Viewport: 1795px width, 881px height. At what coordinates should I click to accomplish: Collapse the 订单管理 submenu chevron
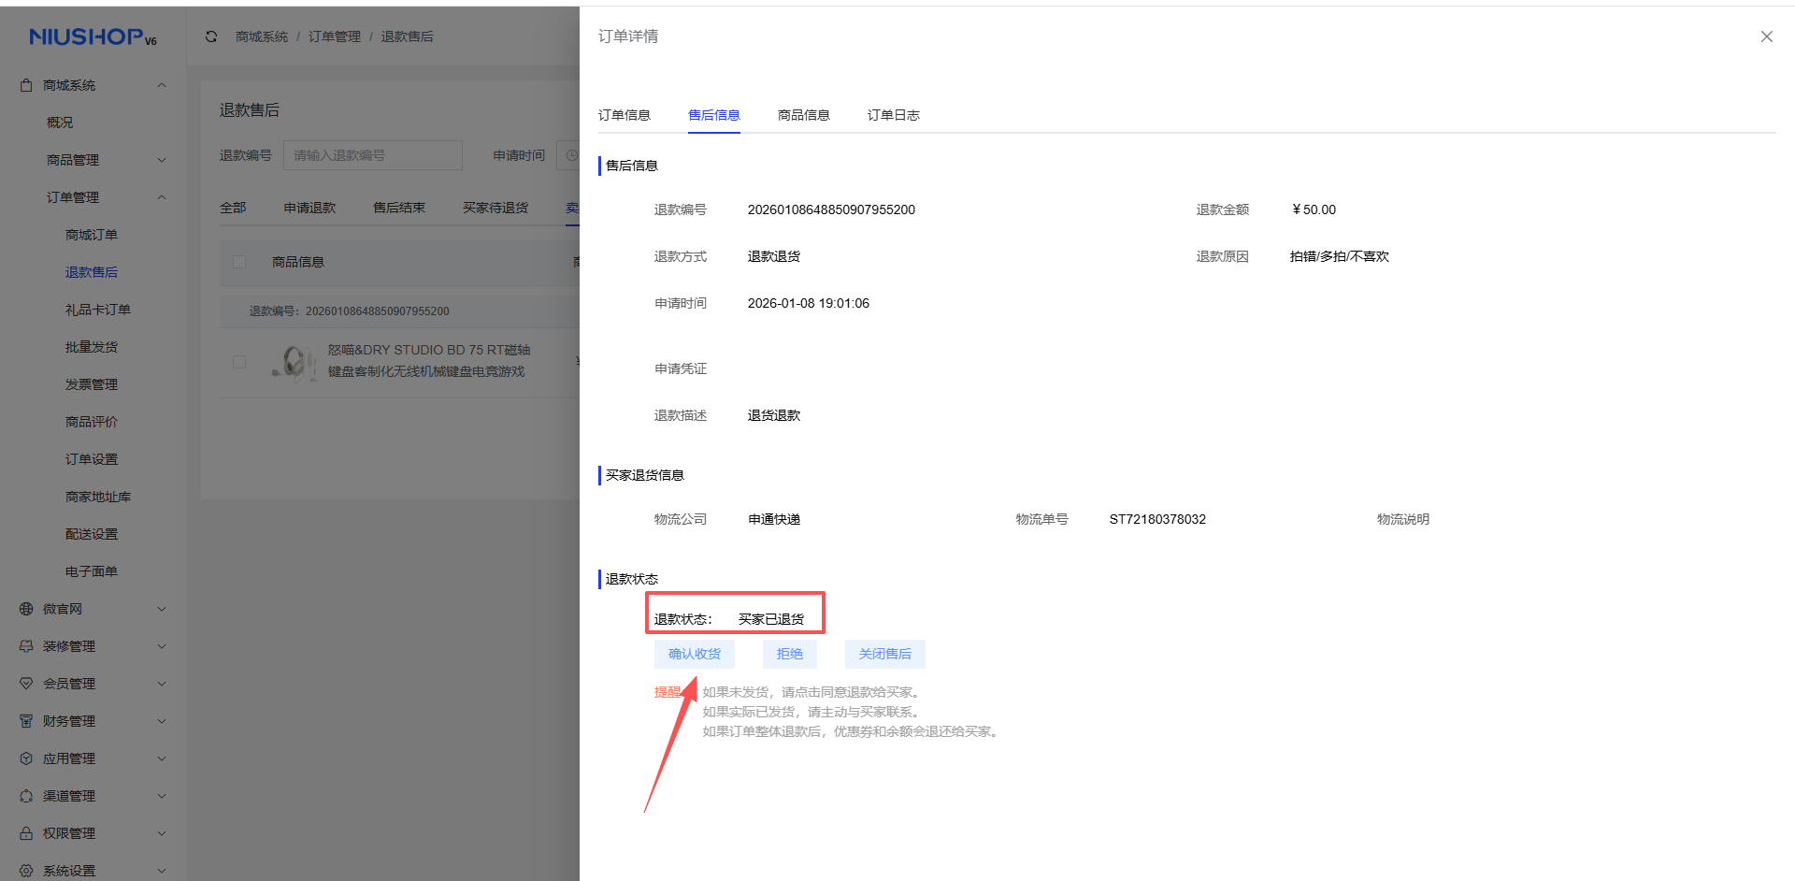point(162,197)
